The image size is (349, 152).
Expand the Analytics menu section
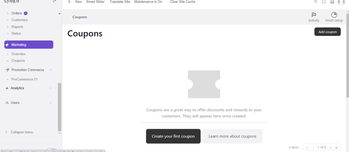click(x=50, y=88)
